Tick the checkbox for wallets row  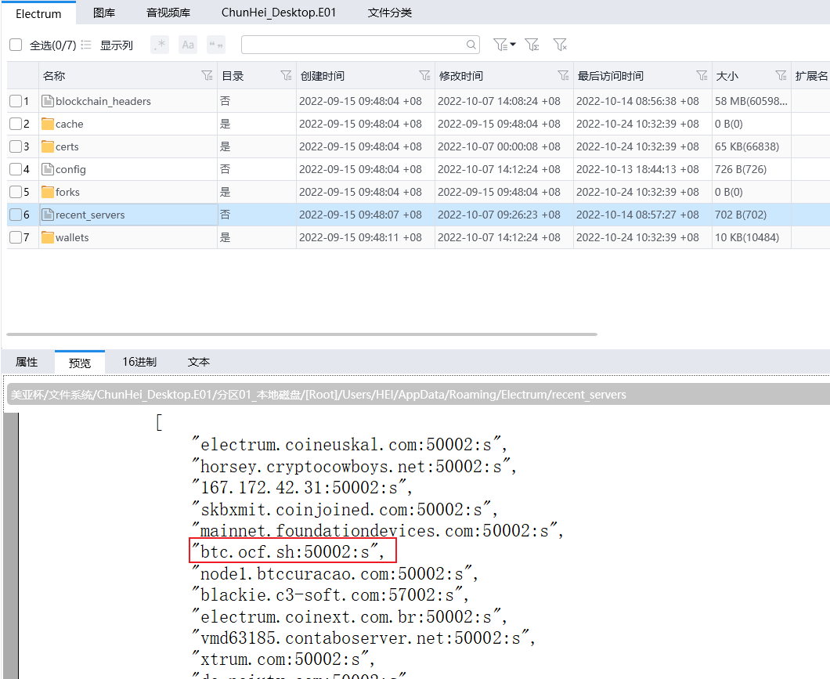16,237
